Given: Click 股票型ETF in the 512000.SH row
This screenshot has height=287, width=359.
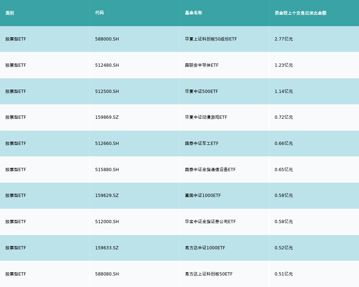Looking at the screenshot, I should [x=16, y=222].
